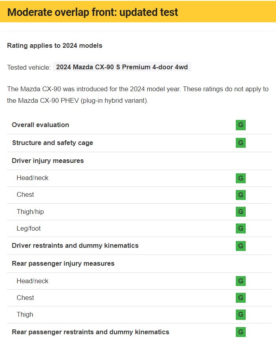Click the Overall evaluation row label

pyautogui.click(x=41, y=125)
